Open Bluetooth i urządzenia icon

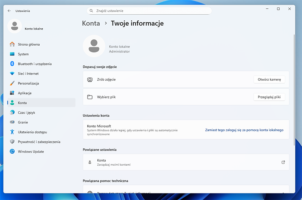click(x=12, y=64)
